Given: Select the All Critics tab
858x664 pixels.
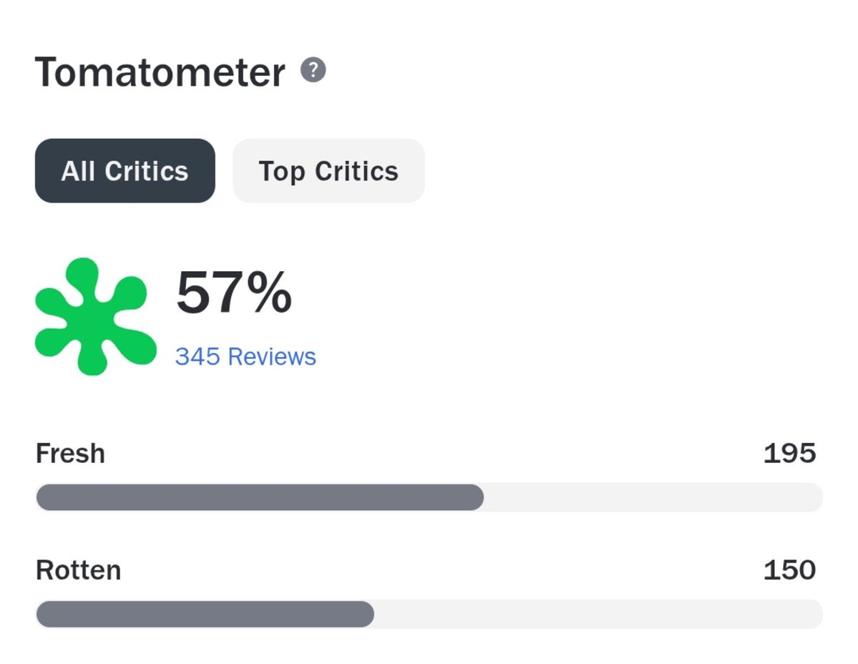Looking at the screenshot, I should click(x=125, y=170).
